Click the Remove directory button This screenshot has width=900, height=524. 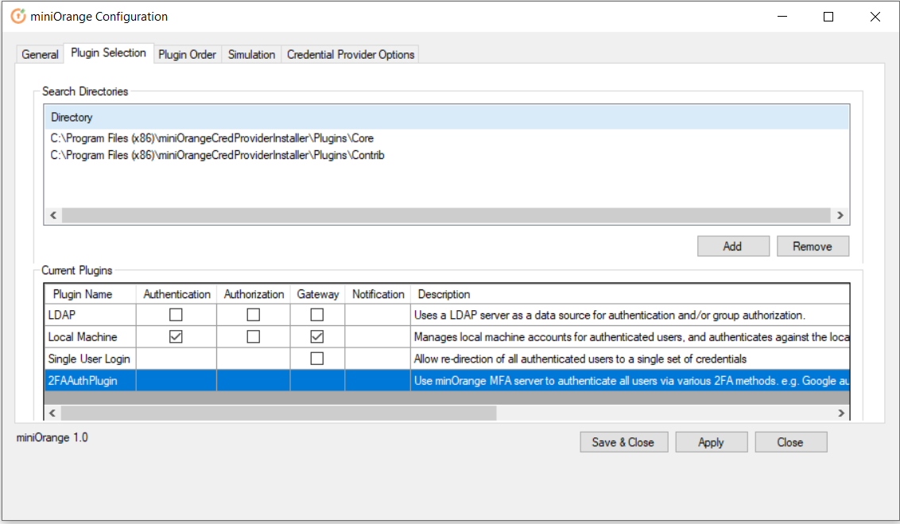point(813,246)
